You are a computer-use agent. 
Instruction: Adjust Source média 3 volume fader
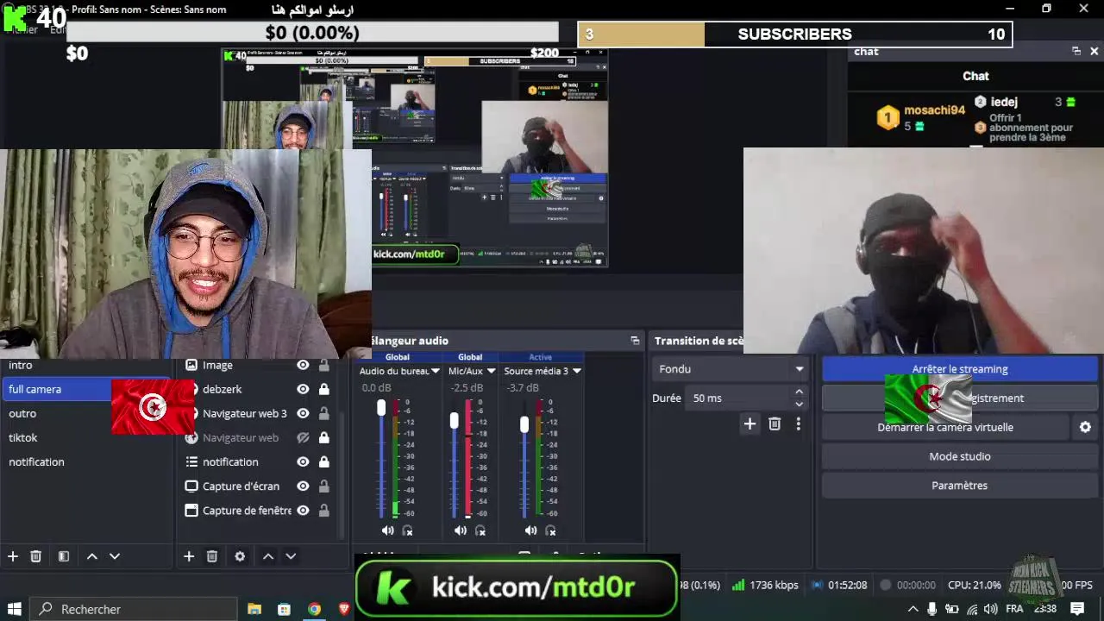click(524, 424)
